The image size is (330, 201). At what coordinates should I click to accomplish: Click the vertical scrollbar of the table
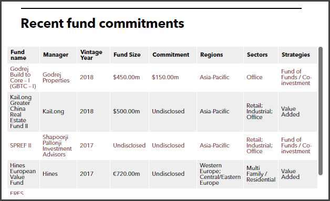tap(321, 111)
